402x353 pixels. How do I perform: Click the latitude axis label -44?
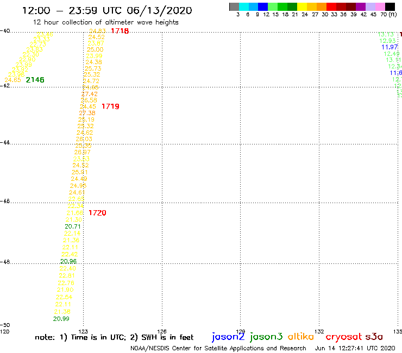click(x=5, y=142)
